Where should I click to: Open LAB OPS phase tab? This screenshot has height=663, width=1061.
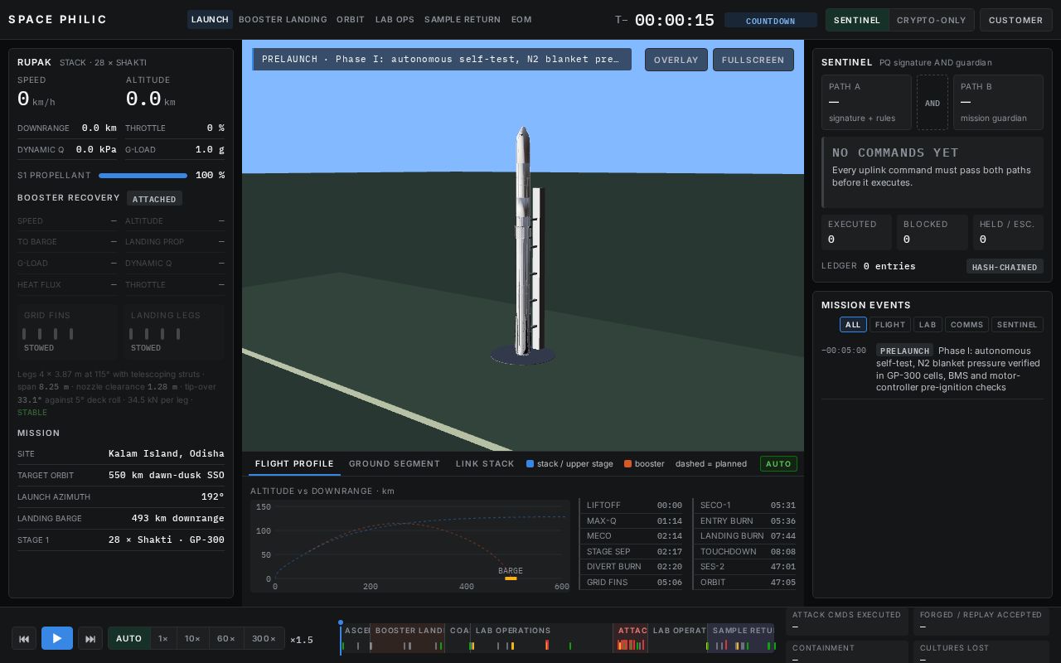[x=395, y=19]
